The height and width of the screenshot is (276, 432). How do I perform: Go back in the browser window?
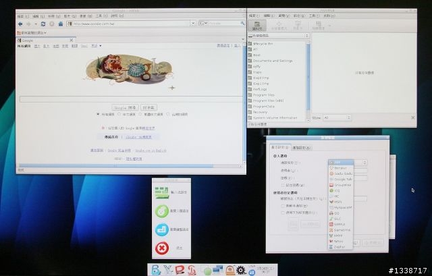20,24
